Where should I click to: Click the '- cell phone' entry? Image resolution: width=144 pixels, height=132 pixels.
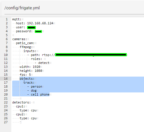(38, 94)
